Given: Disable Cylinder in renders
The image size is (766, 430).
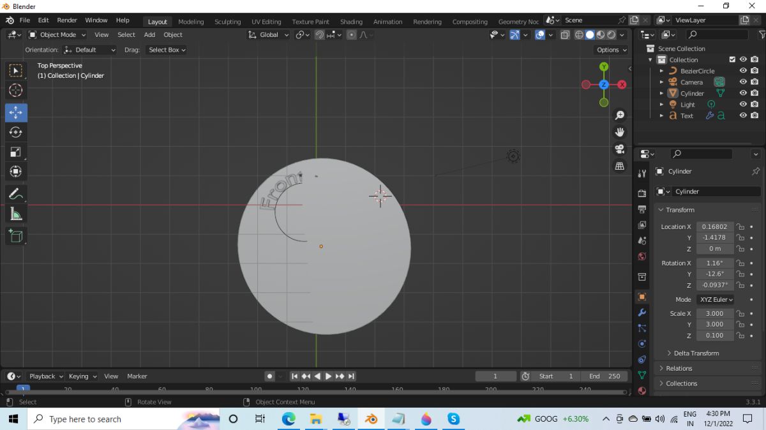Looking at the screenshot, I should coord(755,93).
